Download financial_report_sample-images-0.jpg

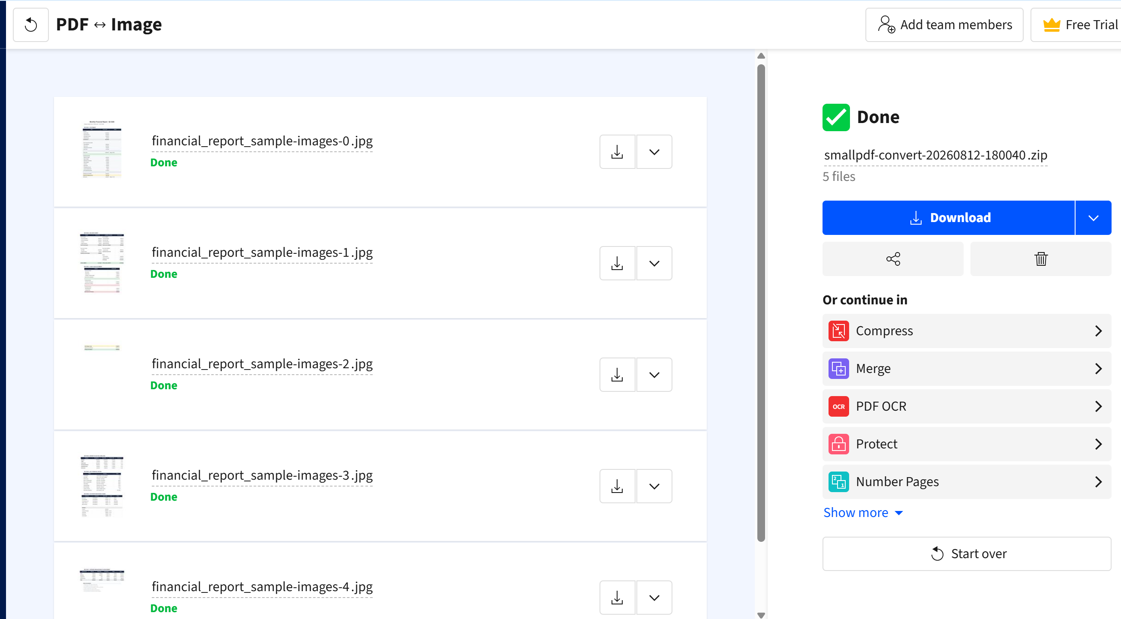[617, 152]
